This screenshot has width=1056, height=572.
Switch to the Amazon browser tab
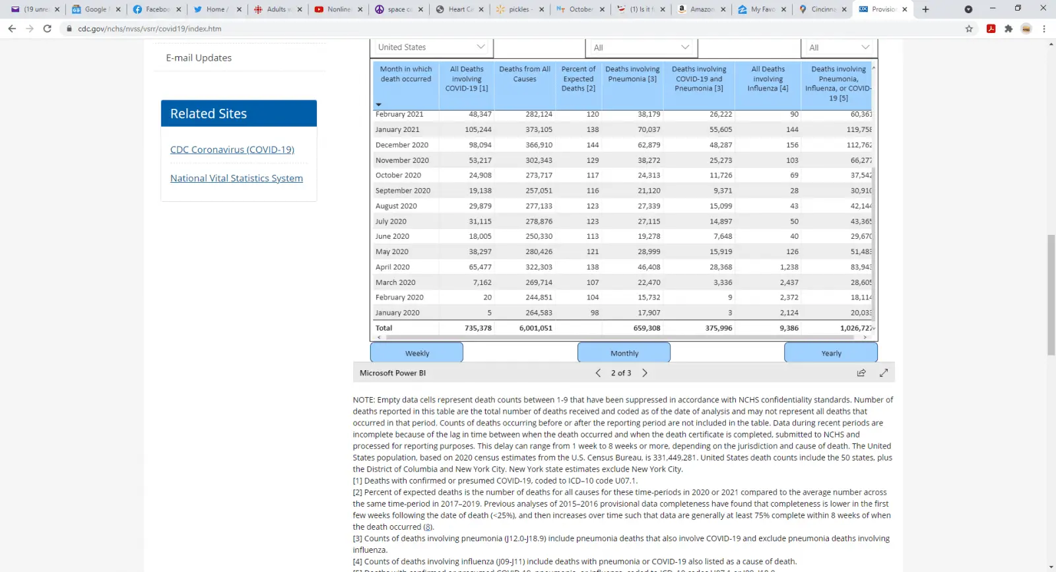coord(701,9)
